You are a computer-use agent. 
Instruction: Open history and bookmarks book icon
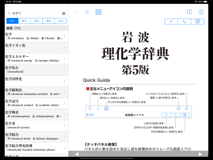pyautogui.click(x=189, y=12)
